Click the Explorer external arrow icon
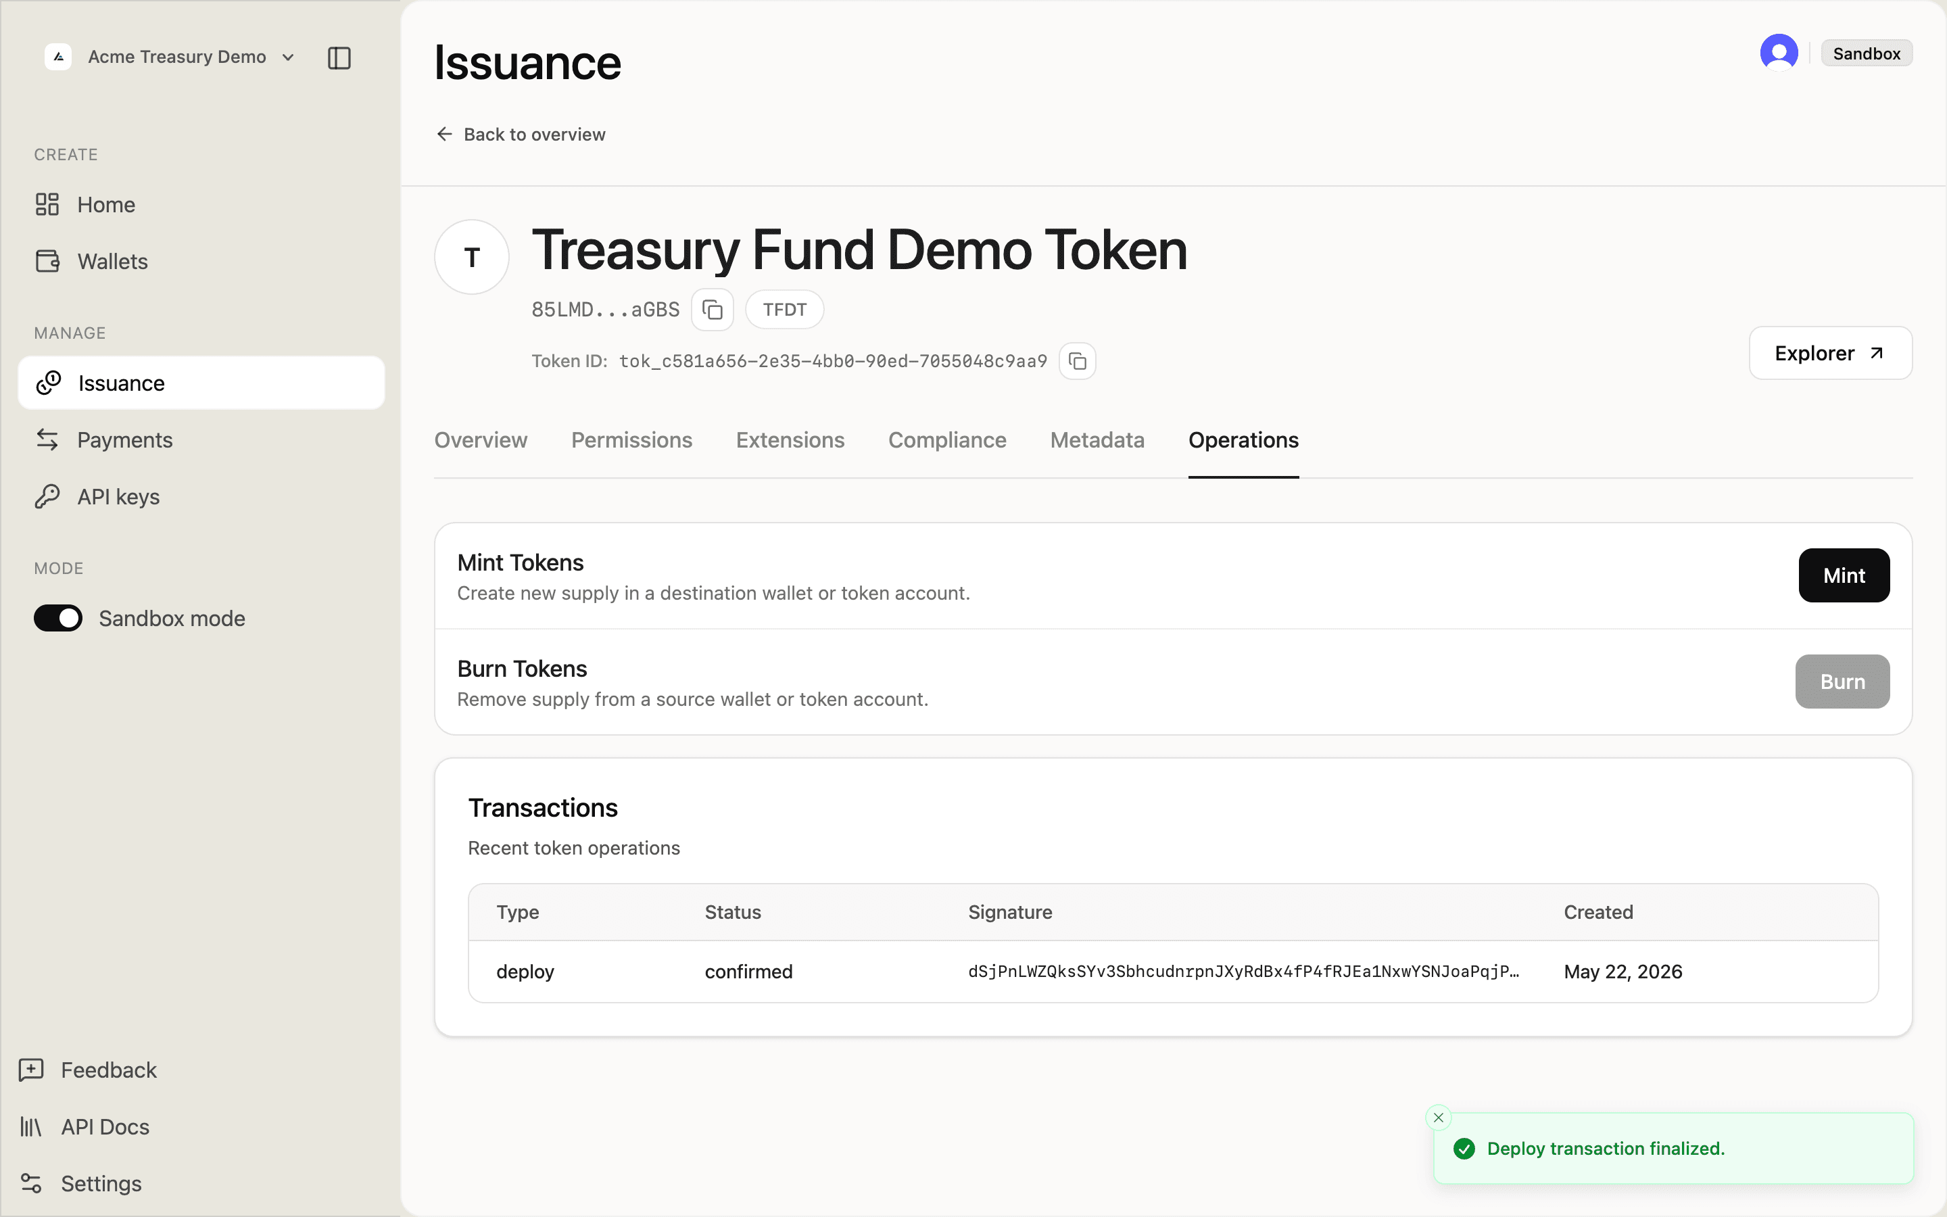This screenshot has height=1217, width=1947. pos(1876,352)
